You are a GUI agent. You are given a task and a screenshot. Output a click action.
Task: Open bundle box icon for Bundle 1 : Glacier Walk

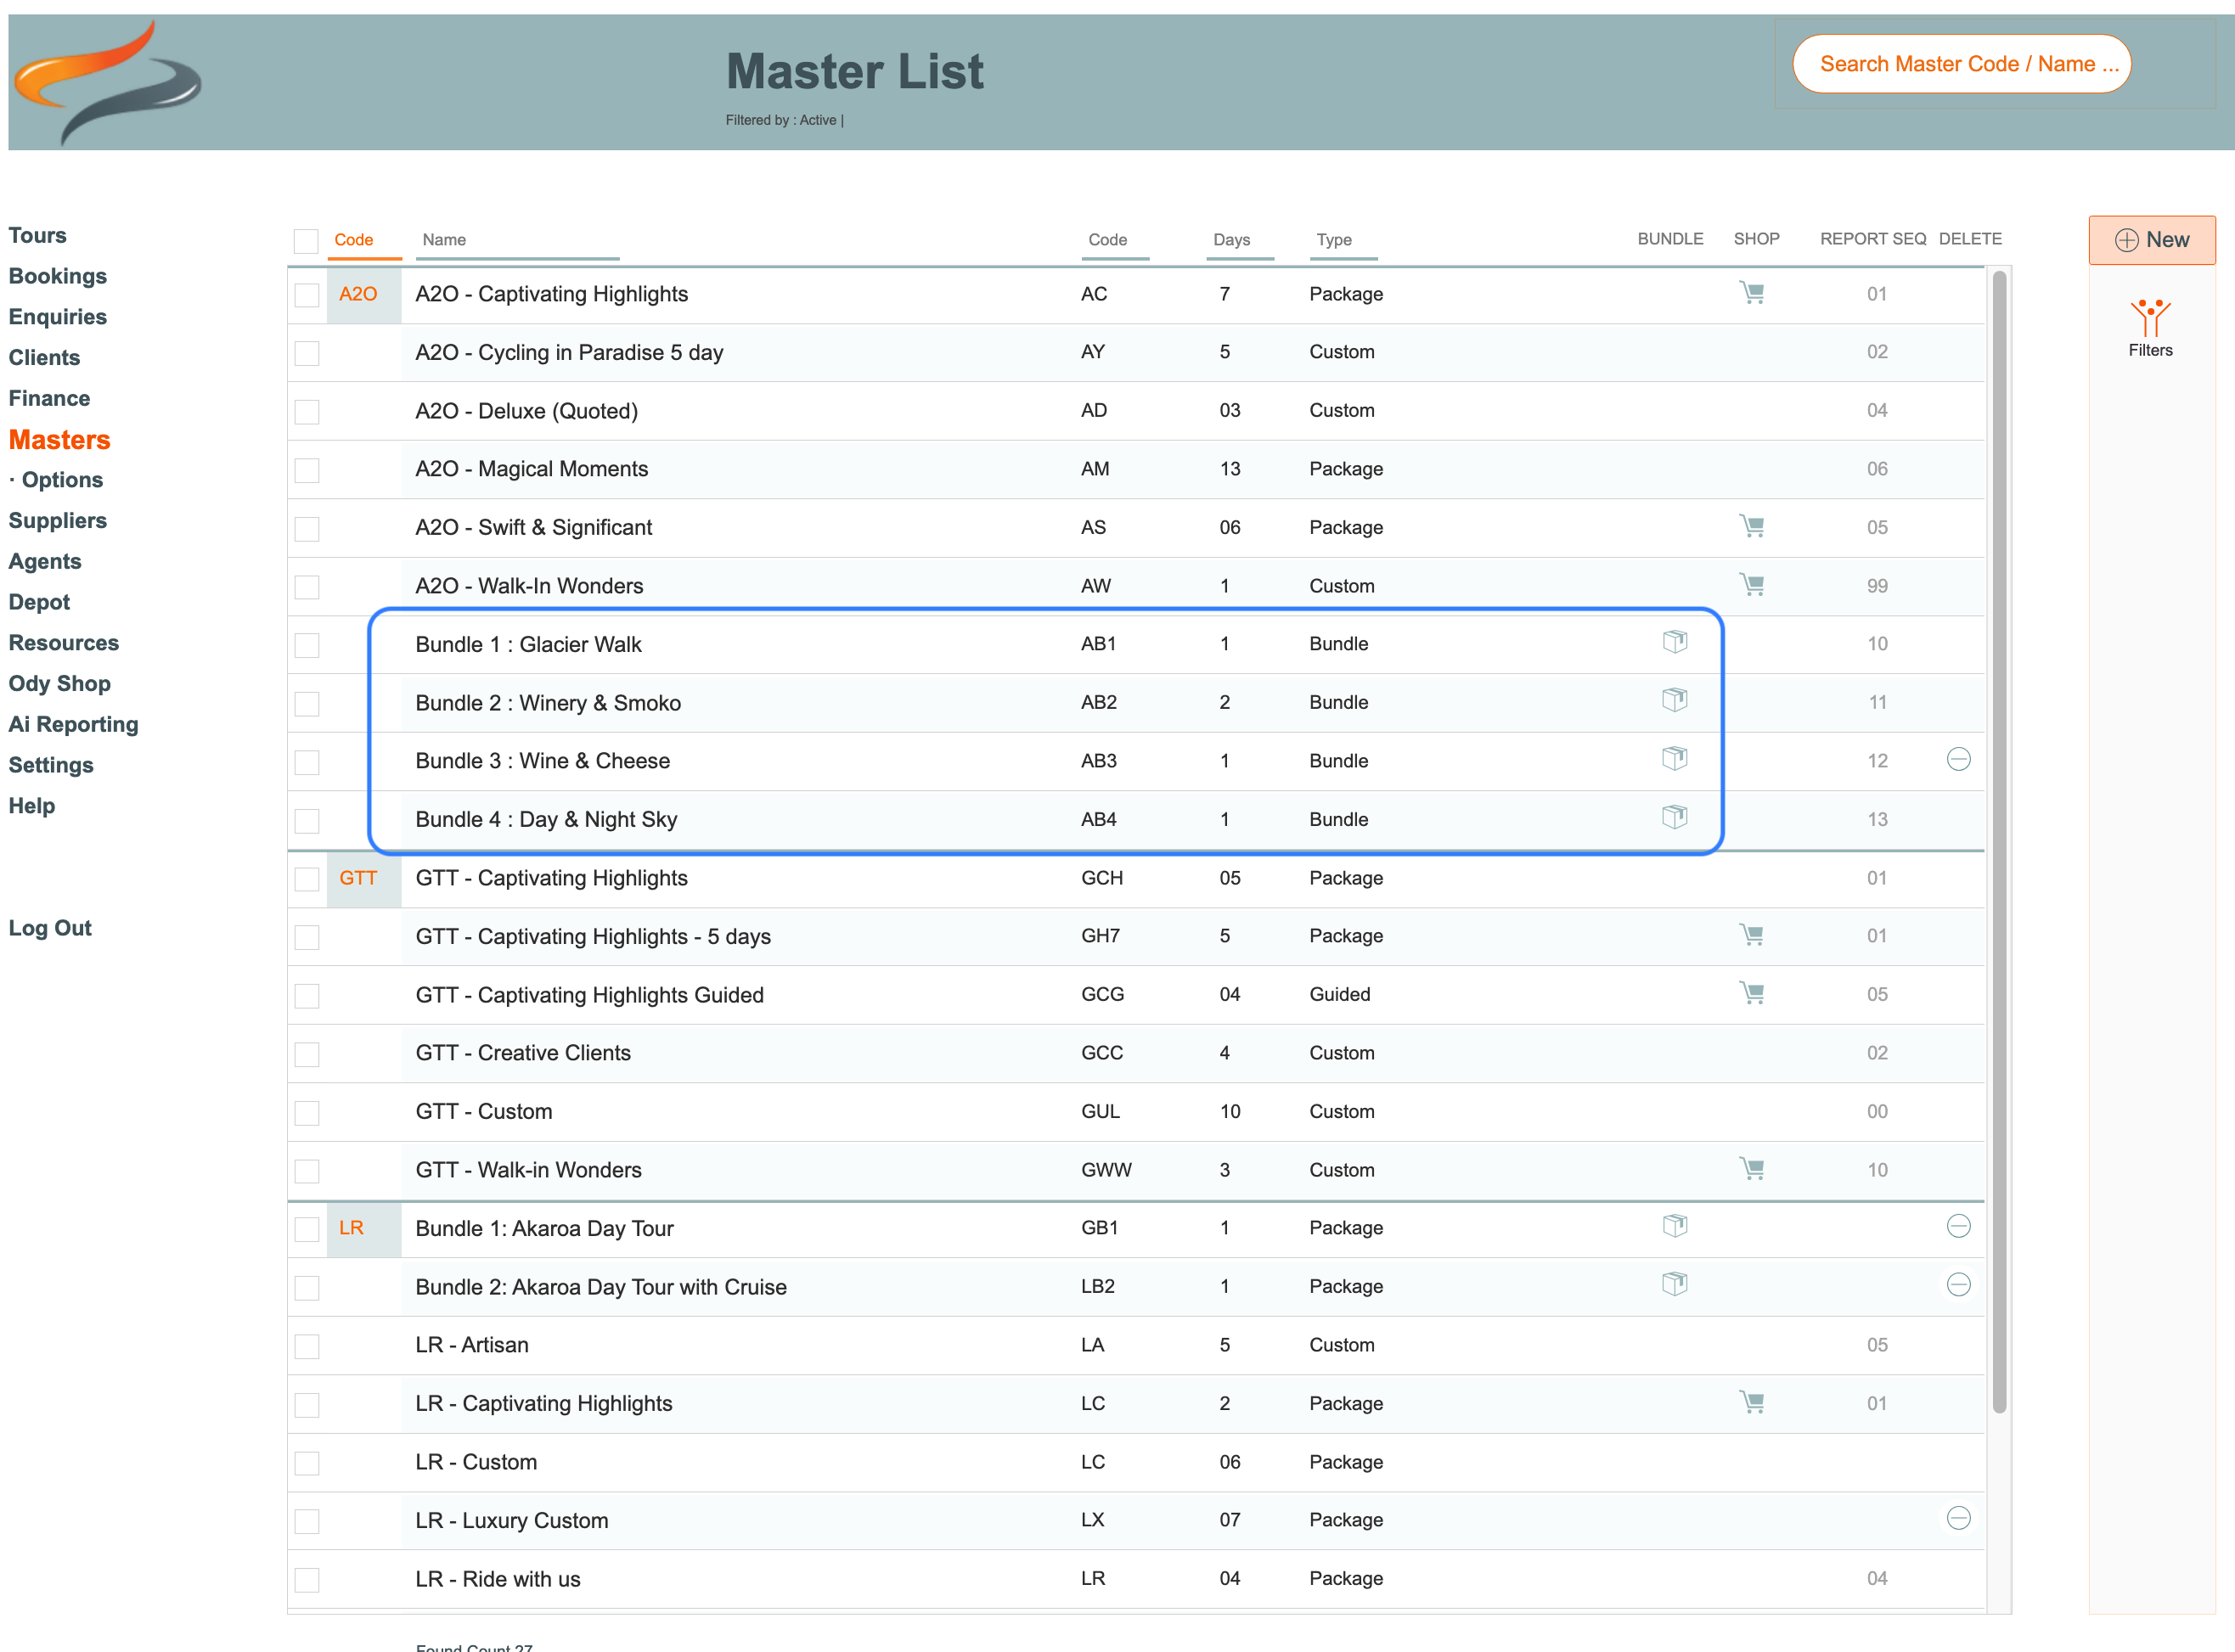pos(1675,642)
